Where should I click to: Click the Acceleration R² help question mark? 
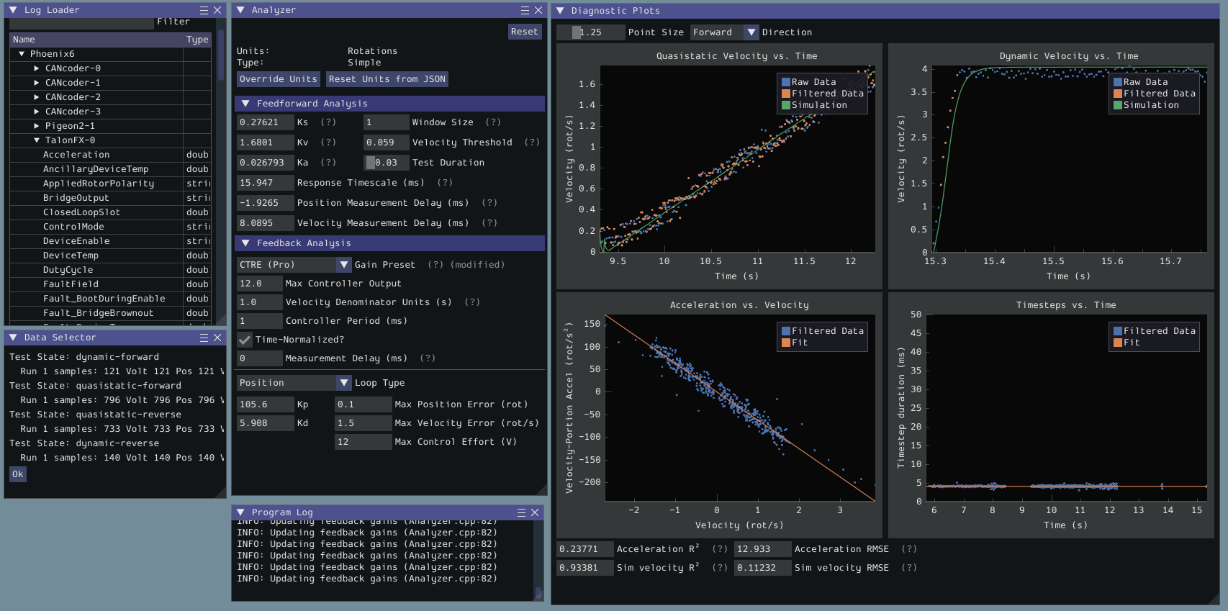pyautogui.click(x=720, y=549)
